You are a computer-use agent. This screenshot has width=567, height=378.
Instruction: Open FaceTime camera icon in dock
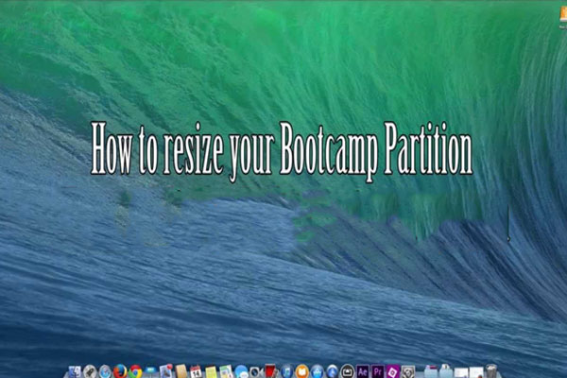click(256, 371)
